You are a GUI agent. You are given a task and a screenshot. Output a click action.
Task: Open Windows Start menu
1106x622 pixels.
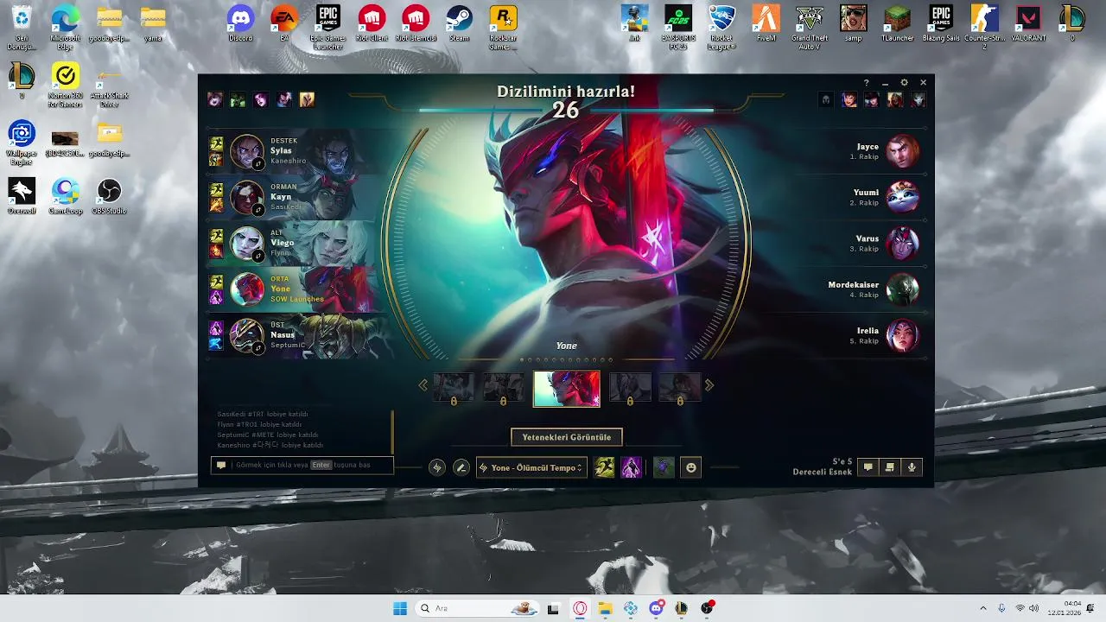point(400,608)
